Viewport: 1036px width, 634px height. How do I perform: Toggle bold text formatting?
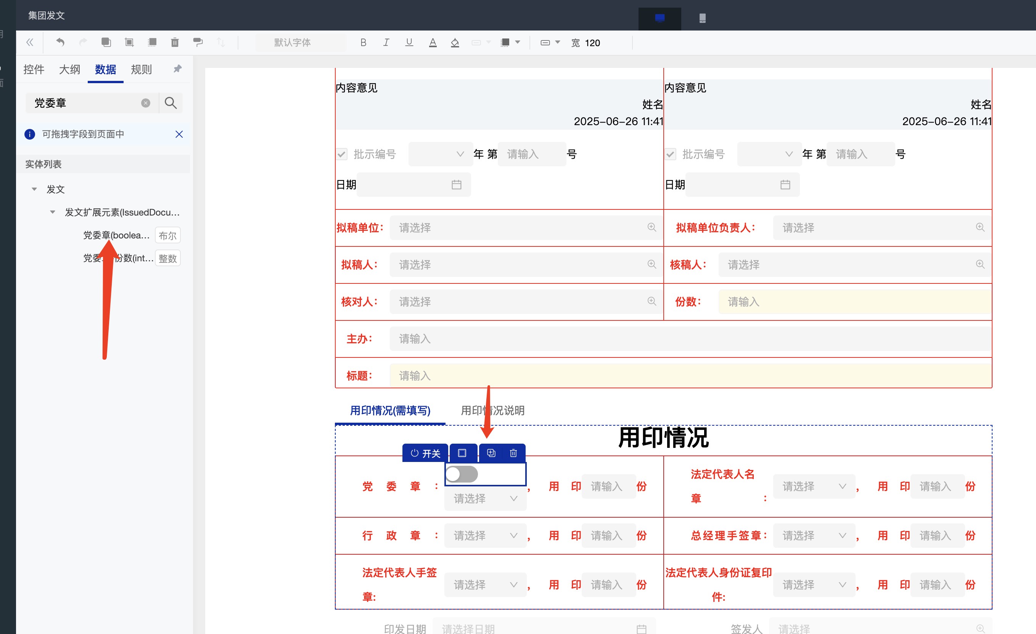[363, 42]
